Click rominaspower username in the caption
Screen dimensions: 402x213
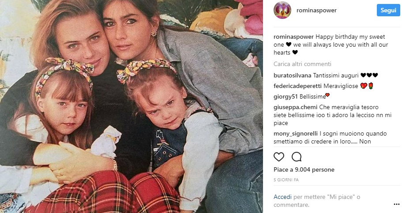point(293,37)
